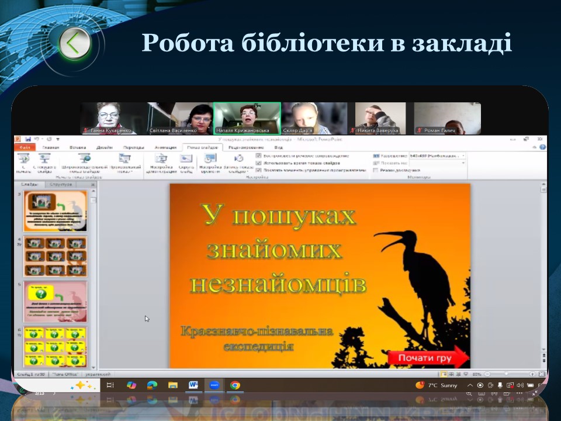
Task: Enable the presenter view checkbox
Action: (375, 170)
